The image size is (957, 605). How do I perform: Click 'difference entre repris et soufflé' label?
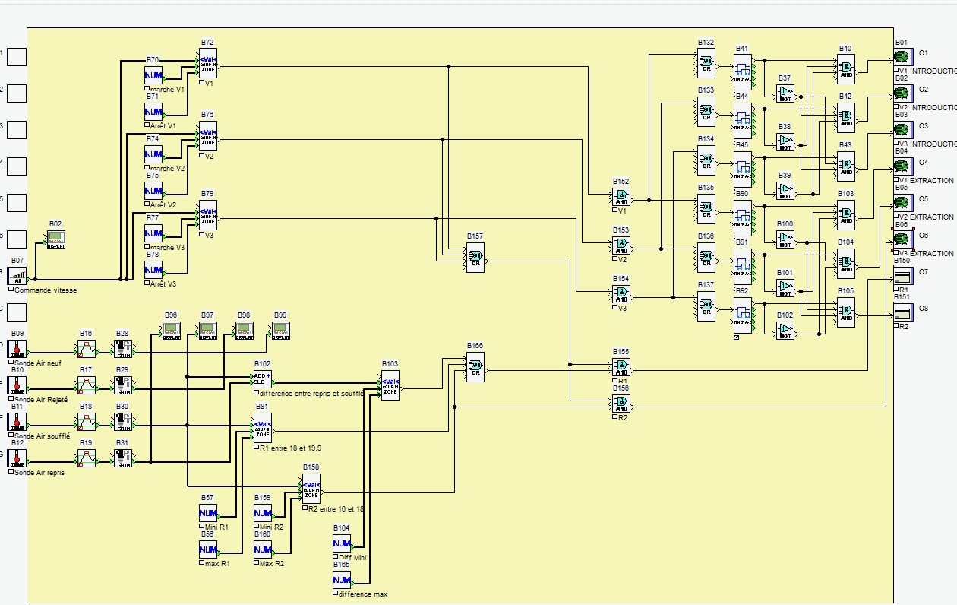311,393
